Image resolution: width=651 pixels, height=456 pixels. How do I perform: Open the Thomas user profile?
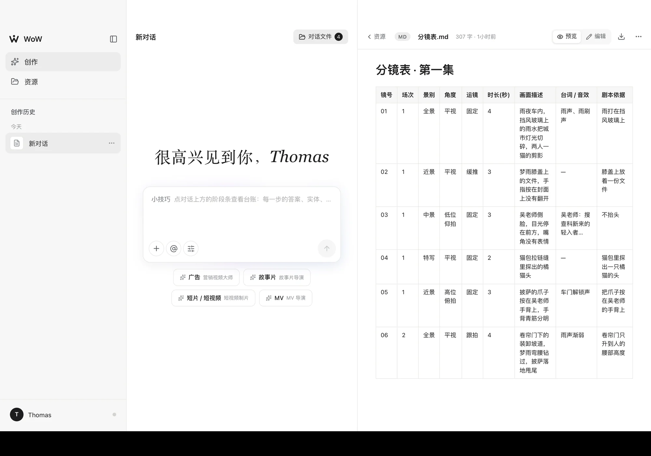[x=31, y=415]
